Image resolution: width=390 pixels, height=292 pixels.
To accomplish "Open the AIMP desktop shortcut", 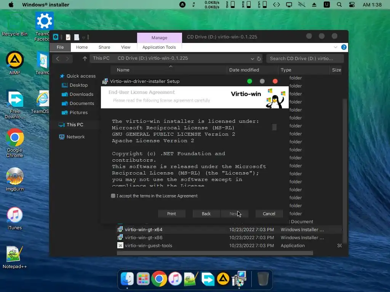I will pyautogui.click(x=15, y=63).
